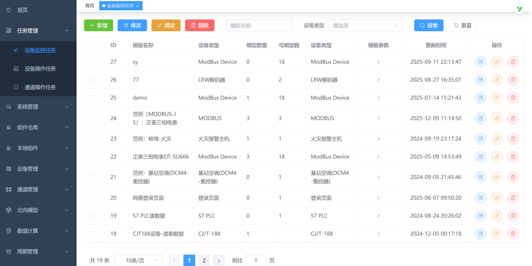Click the blue 搜索 button
The image size is (532, 266).
[x=429, y=26]
